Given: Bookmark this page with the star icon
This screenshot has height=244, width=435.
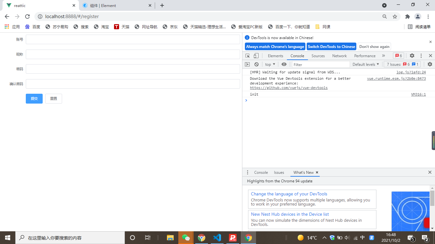Looking at the screenshot, I should click(395, 17).
